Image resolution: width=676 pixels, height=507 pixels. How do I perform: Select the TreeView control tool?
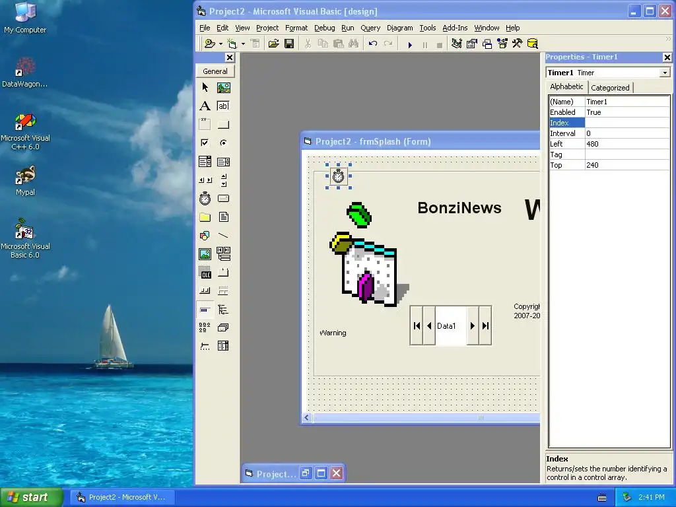pos(223,309)
